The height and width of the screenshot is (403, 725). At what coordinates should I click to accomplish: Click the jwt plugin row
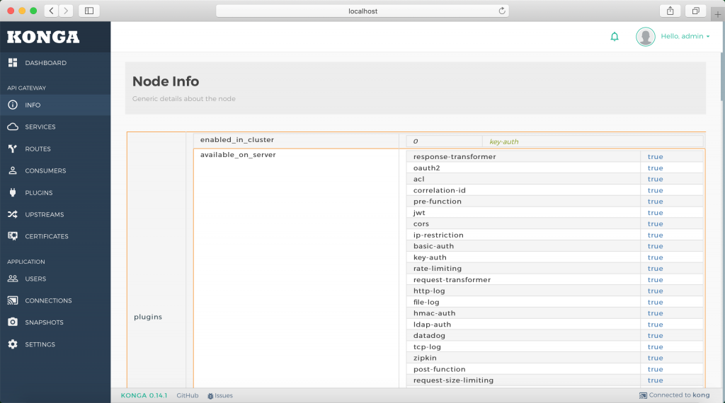point(555,212)
